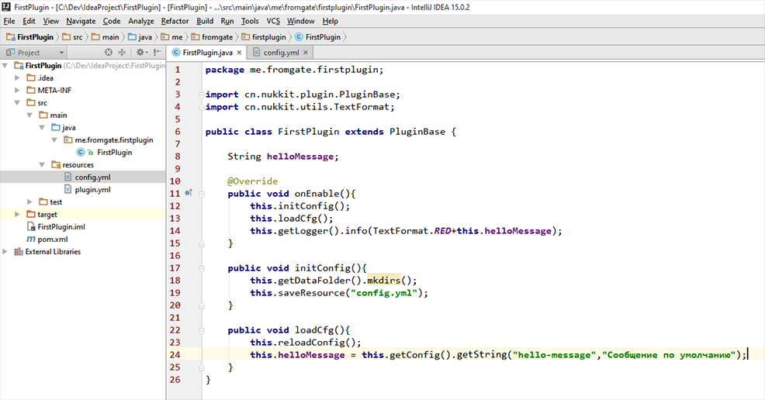Click the java breadcrumb in navigation bar

(x=140, y=37)
